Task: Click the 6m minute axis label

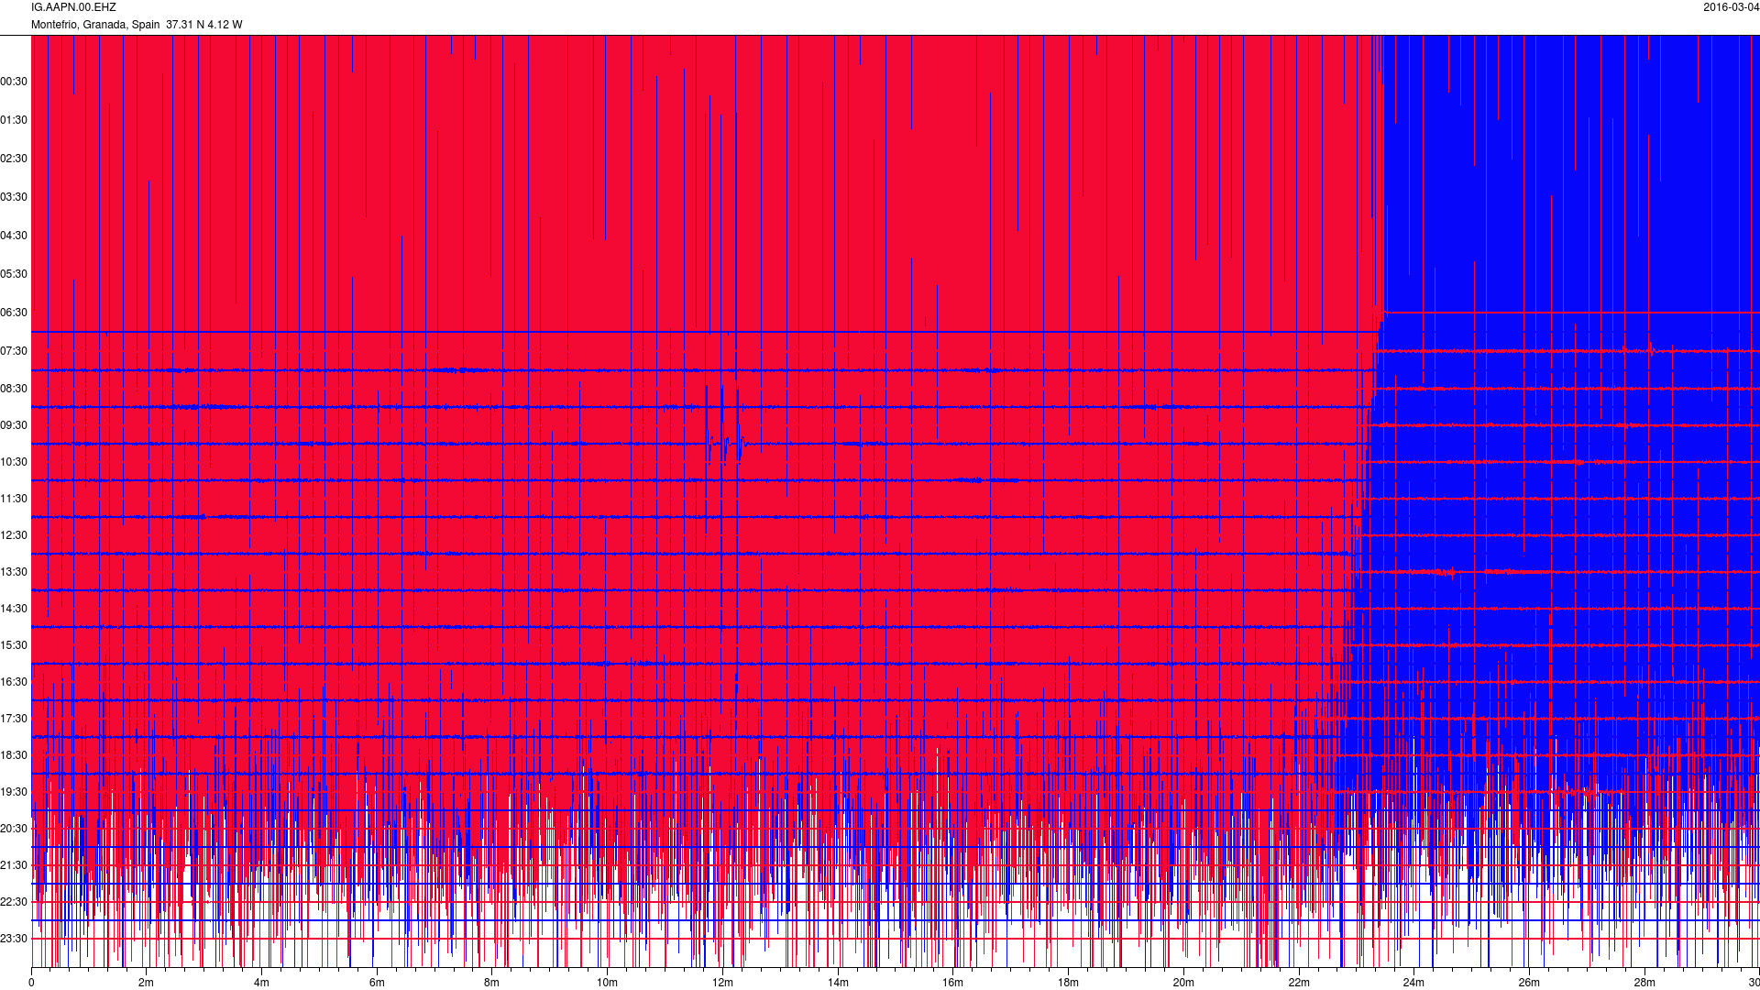Action: [x=377, y=983]
